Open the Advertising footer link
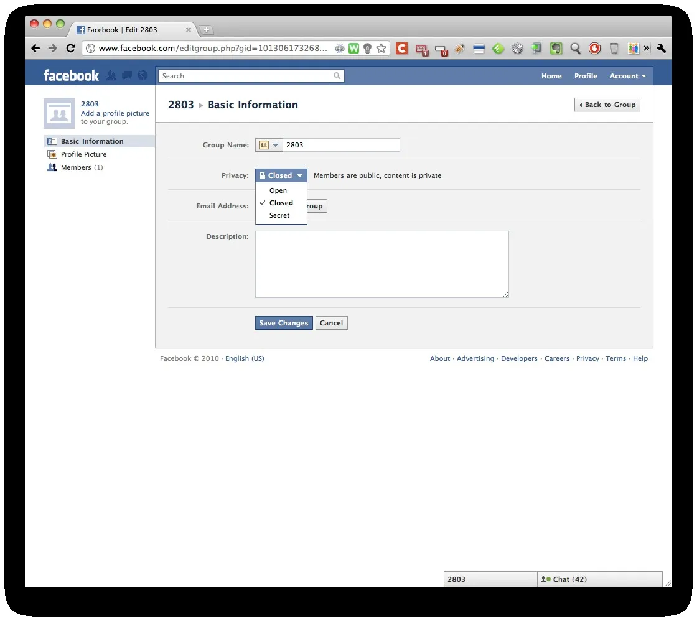 pos(475,358)
